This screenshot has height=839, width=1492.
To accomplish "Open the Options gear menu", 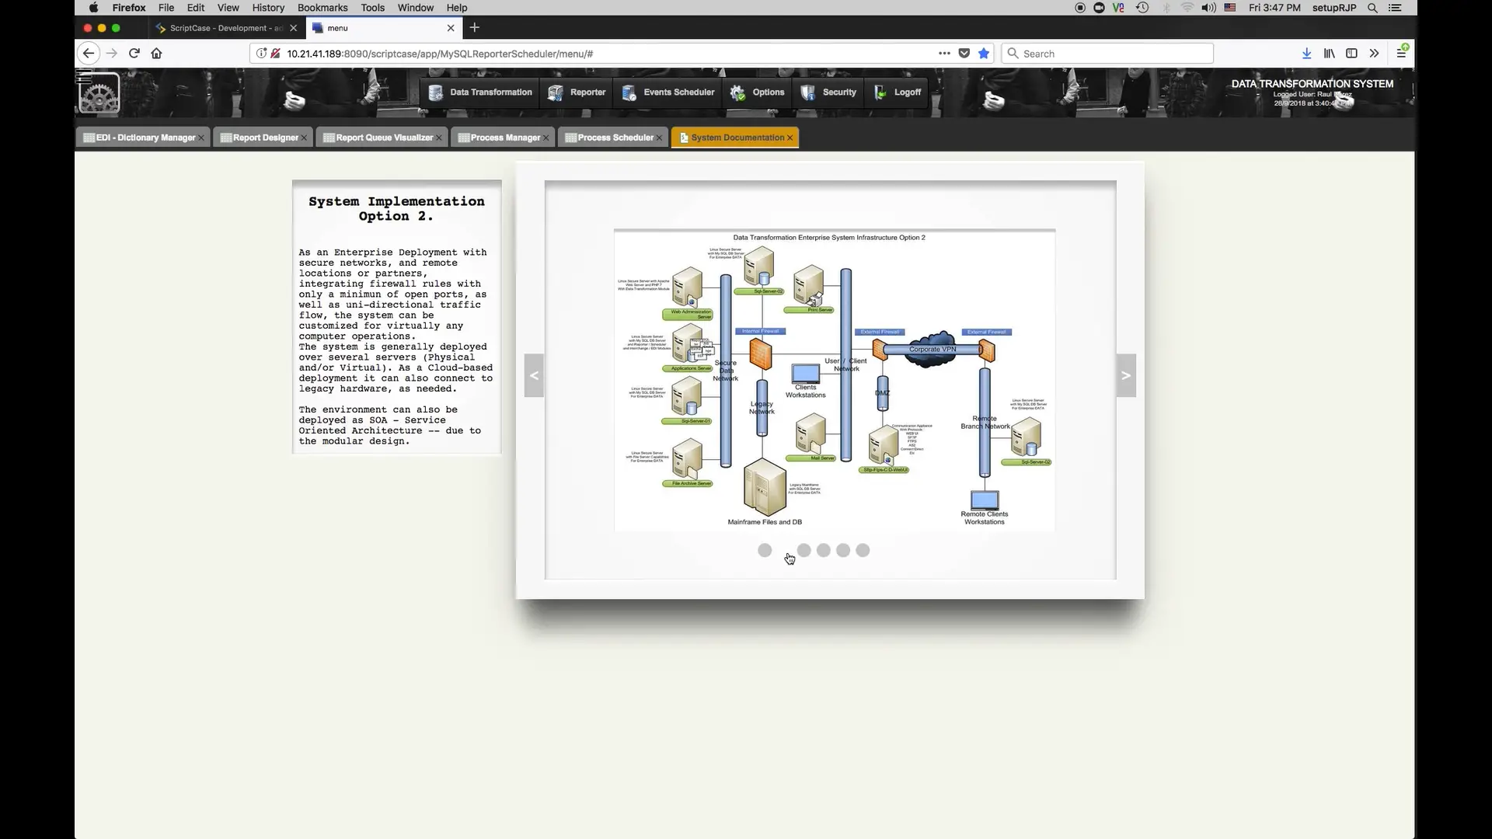I will point(758,92).
